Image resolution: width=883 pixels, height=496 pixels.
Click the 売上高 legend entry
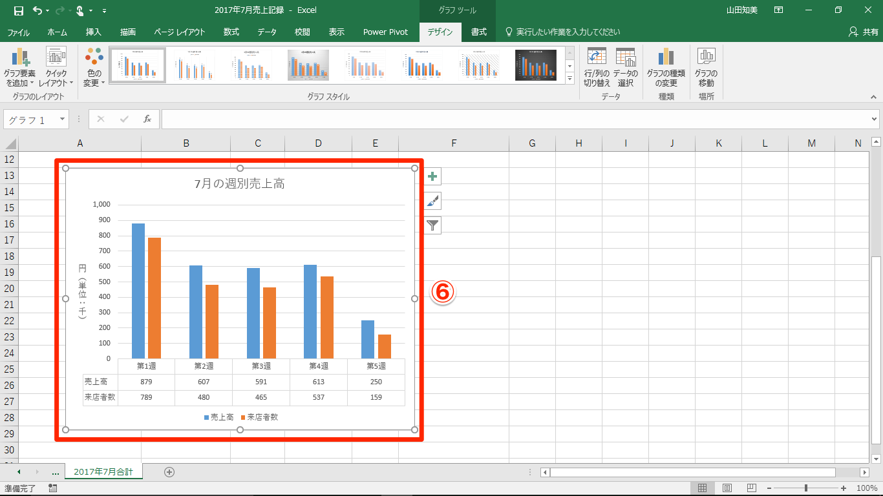219,417
